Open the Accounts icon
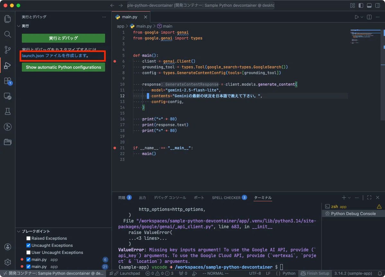 (8, 247)
